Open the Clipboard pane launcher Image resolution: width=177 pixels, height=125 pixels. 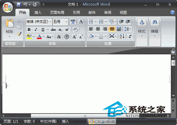[x=21, y=43]
